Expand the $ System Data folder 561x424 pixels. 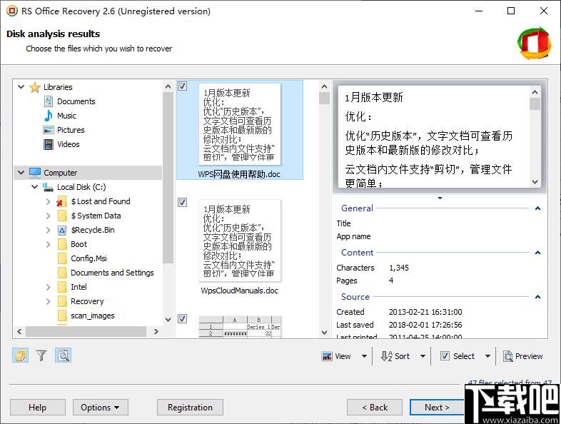pos(49,216)
